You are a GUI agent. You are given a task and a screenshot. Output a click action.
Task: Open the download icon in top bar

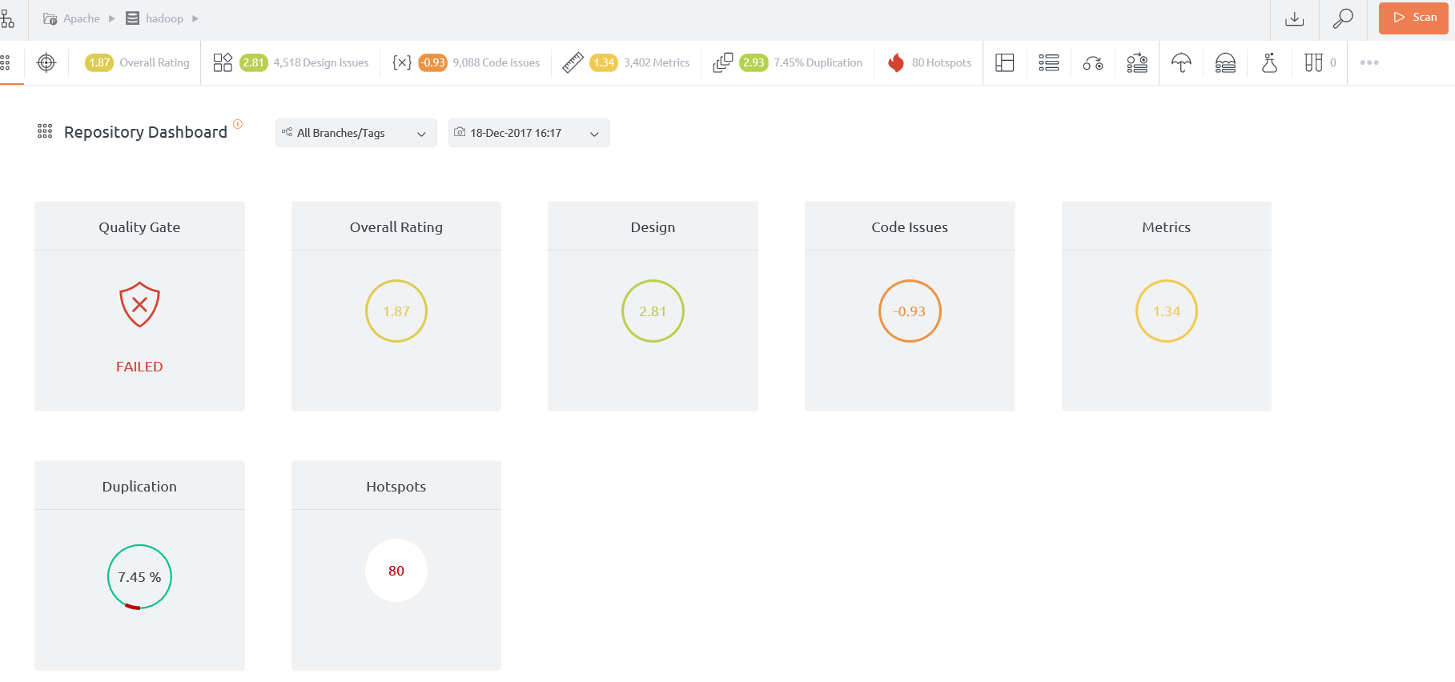click(1294, 18)
